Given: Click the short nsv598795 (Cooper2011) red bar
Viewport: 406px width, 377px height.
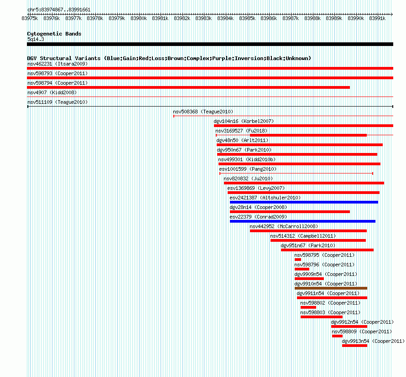Looking at the screenshot, I should [298, 260].
